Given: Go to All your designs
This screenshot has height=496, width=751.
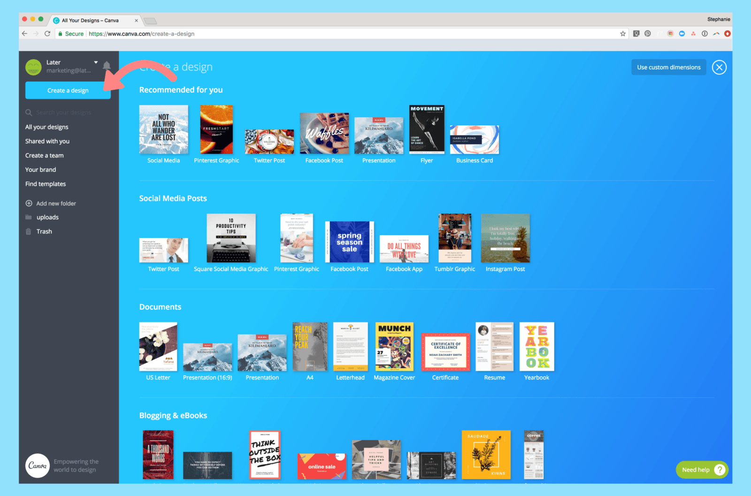Looking at the screenshot, I should click(x=47, y=127).
